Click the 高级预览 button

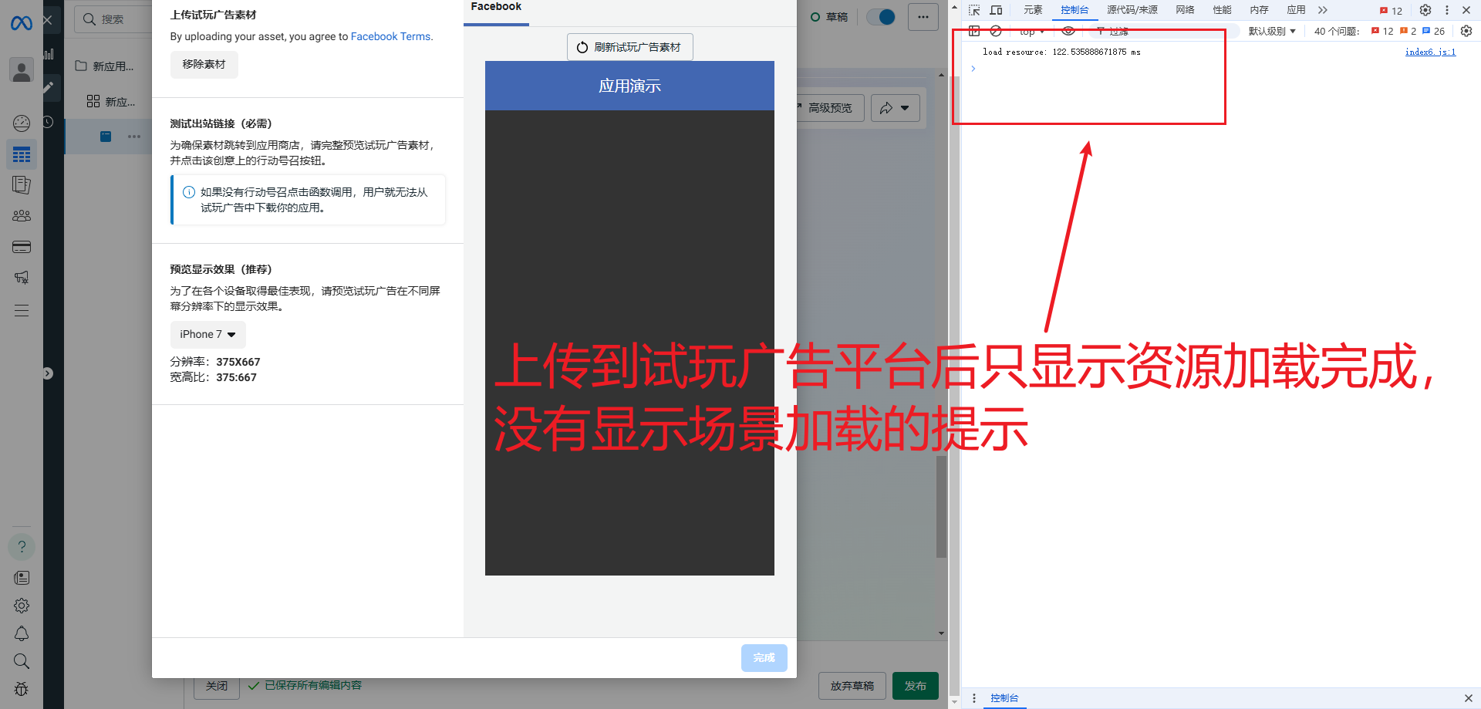tap(830, 108)
